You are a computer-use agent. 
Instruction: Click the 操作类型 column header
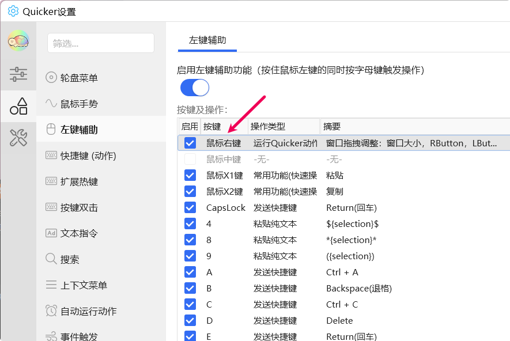[x=284, y=127]
